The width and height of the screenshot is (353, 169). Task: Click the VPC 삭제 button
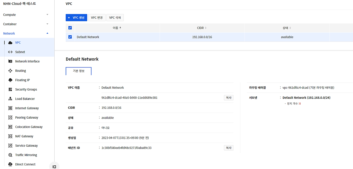[115, 18]
